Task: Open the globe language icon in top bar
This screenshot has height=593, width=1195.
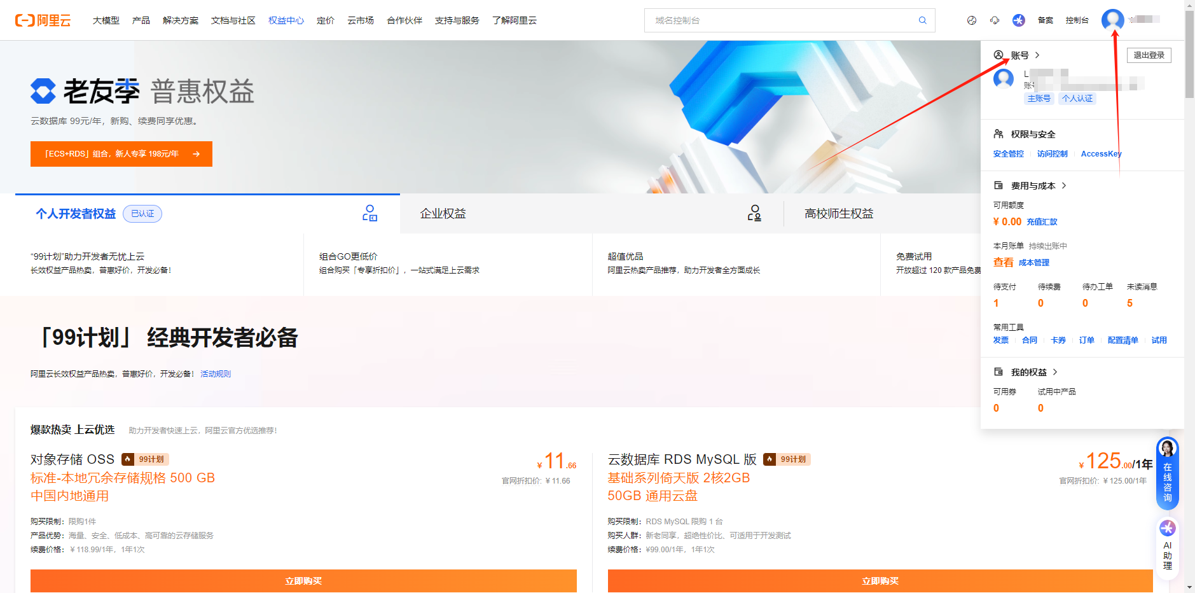Action: 971,20
